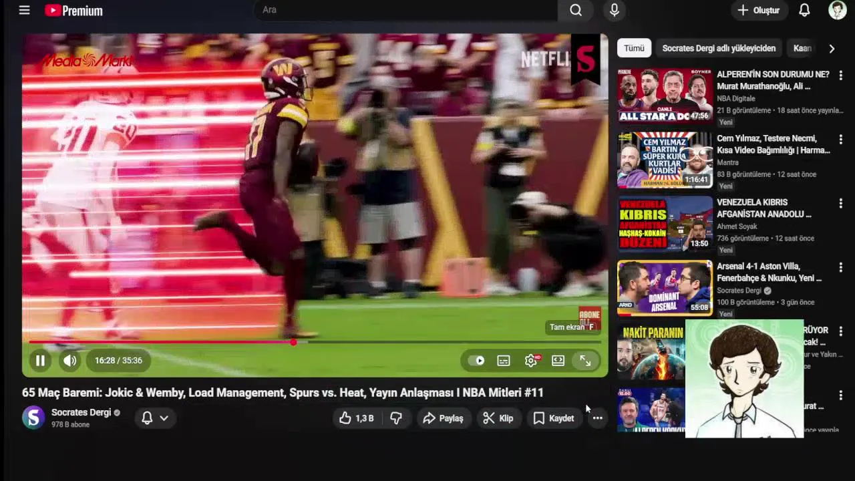Open the account avatar menu

837,10
